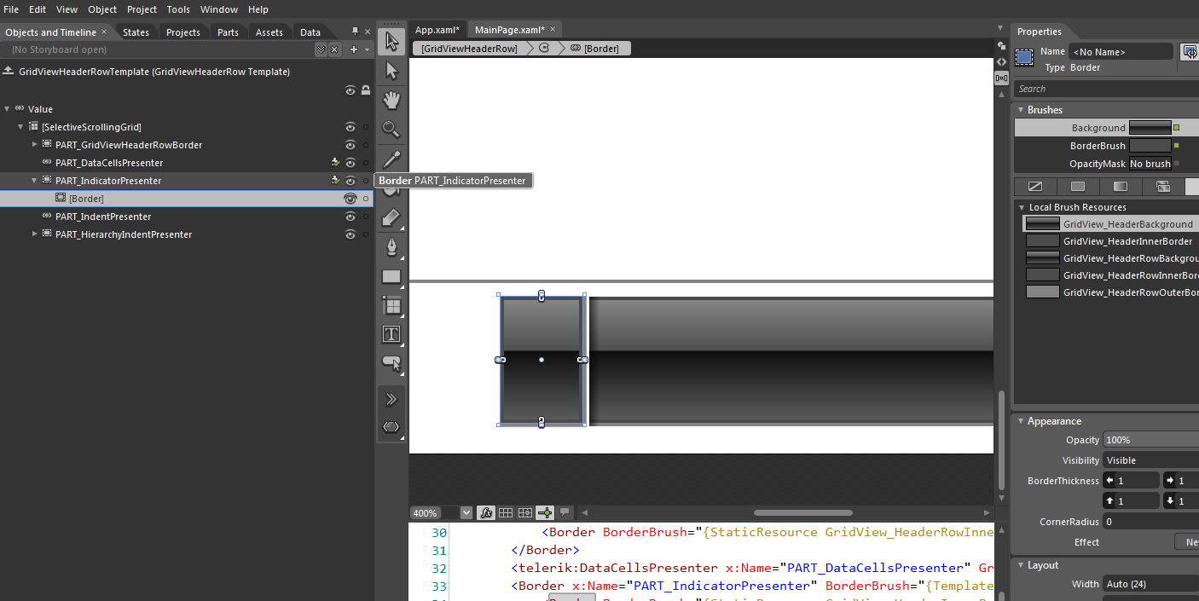Select the Zoom magnifier tool
1199x601 pixels.
point(391,130)
